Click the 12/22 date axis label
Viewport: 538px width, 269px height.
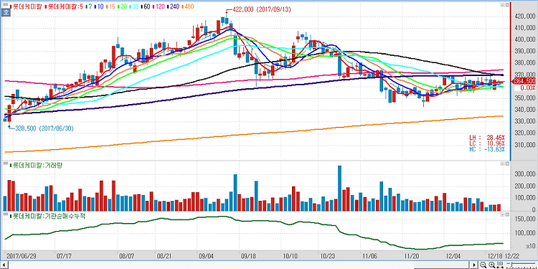[x=513, y=256]
